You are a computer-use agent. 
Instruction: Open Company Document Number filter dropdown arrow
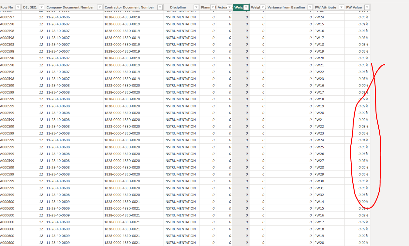tap(100, 7)
